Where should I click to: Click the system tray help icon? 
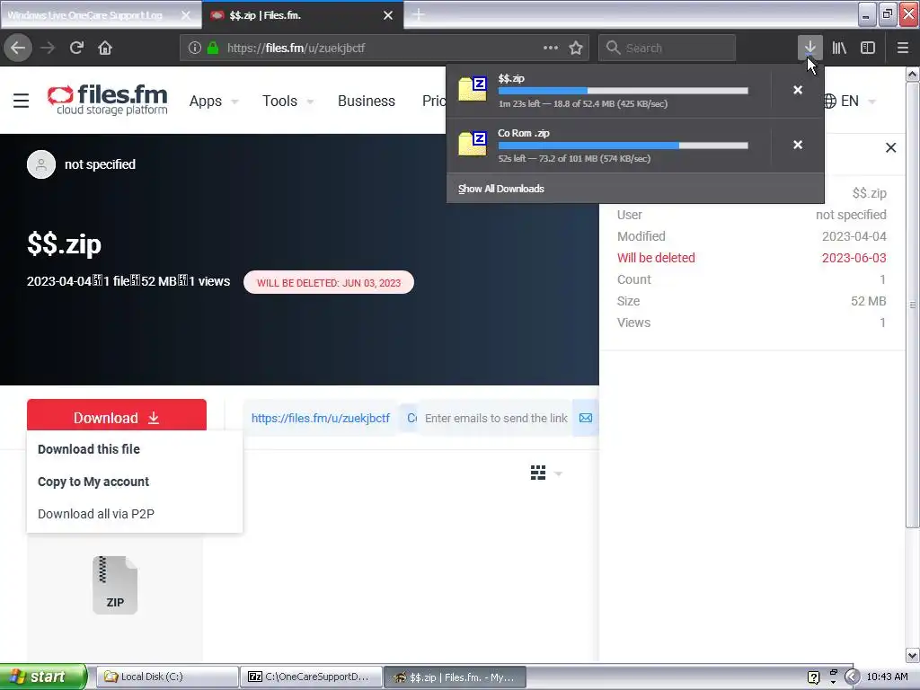pos(813,677)
